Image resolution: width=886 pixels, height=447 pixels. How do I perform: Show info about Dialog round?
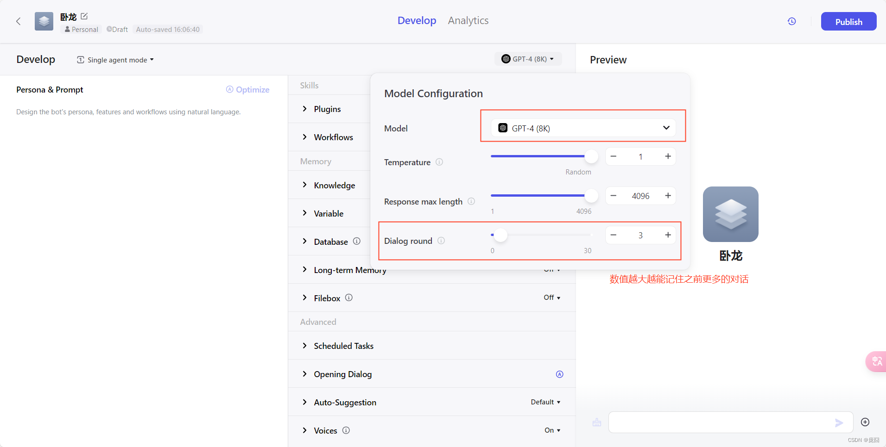point(441,241)
